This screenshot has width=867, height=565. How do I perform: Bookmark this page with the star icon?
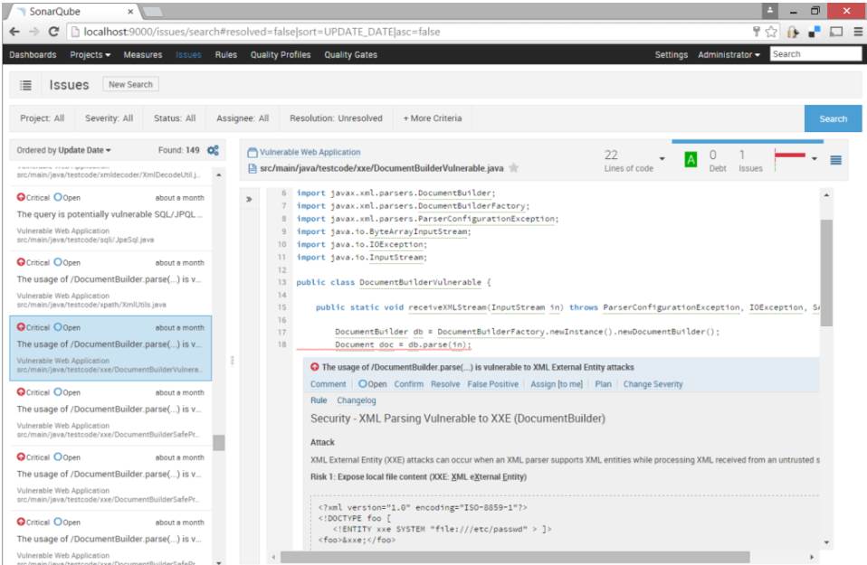pos(771,32)
